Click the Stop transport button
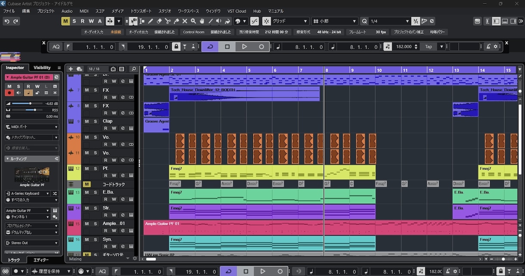The width and height of the screenshot is (525, 276). (x=227, y=47)
